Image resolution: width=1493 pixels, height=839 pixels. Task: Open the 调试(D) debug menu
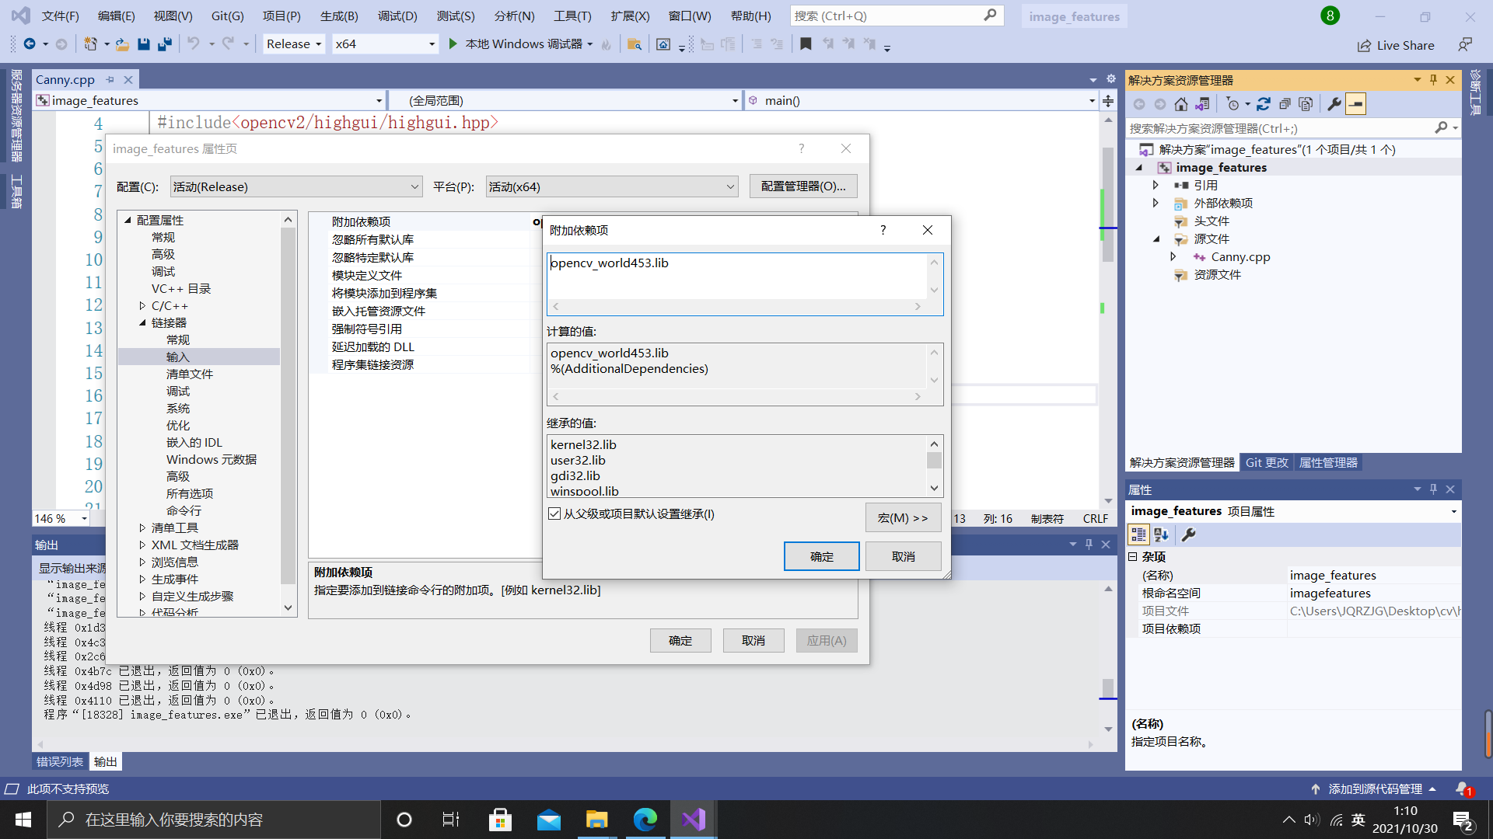[397, 16]
